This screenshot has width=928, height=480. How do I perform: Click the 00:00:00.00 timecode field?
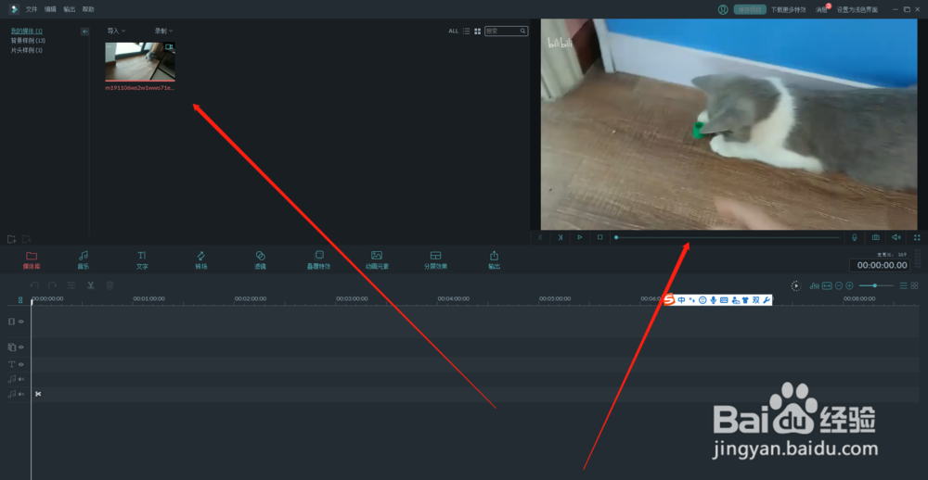[x=882, y=265]
